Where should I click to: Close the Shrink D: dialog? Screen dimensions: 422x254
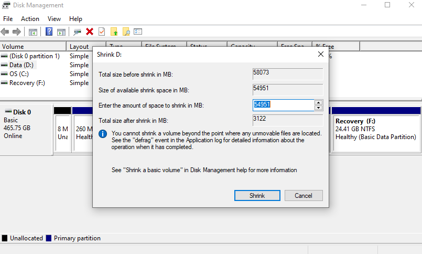click(x=320, y=54)
